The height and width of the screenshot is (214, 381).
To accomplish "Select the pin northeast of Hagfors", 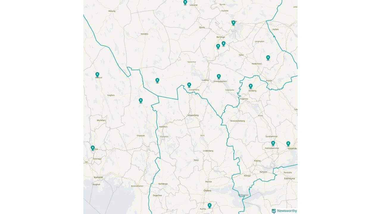I will (141, 101).
